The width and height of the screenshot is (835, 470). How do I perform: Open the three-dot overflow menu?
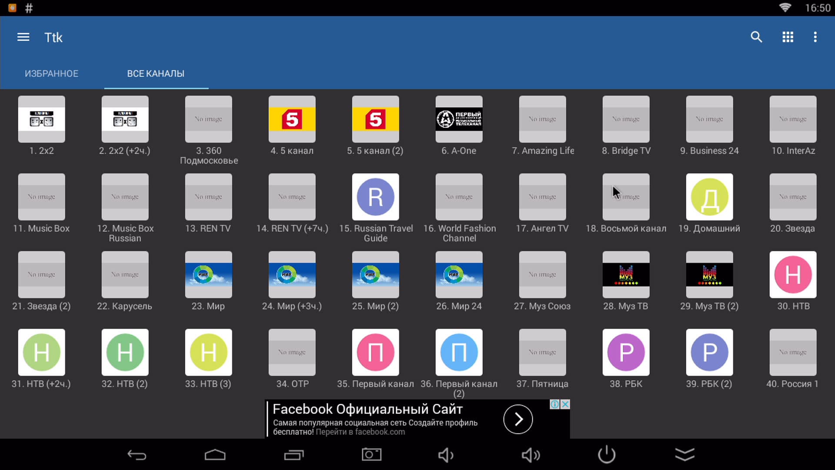[815, 37]
